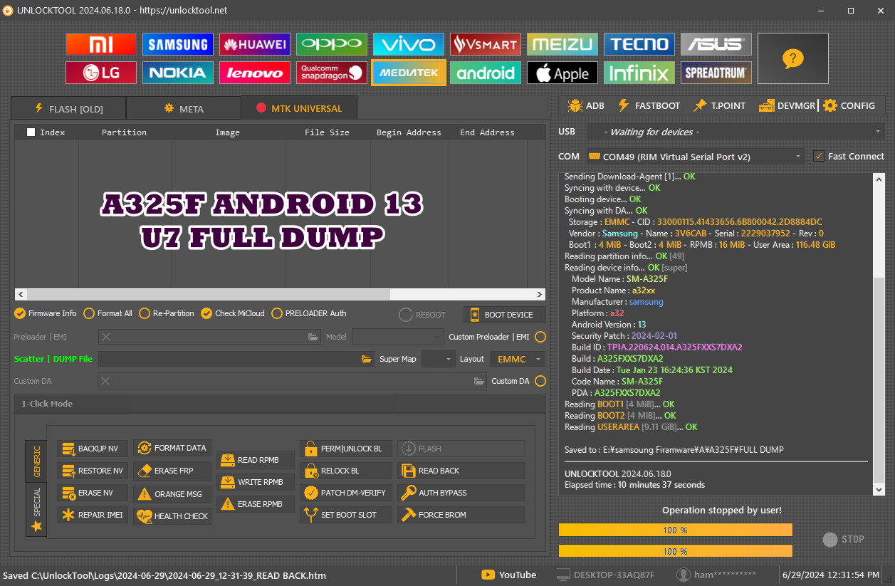Click the BACKUP NV button
Viewport: 895px width, 586px height.
tap(93, 449)
